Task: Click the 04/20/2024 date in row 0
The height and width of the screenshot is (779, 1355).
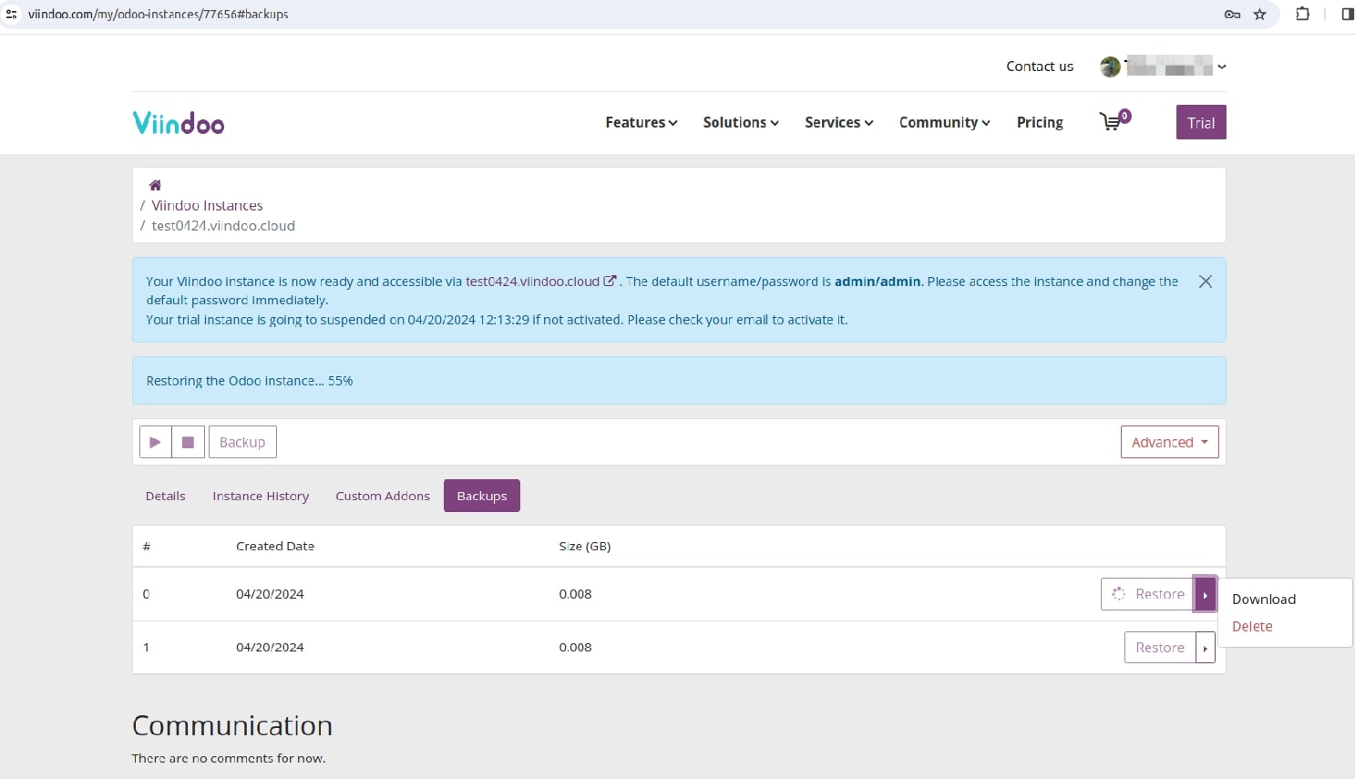Action: 270,594
